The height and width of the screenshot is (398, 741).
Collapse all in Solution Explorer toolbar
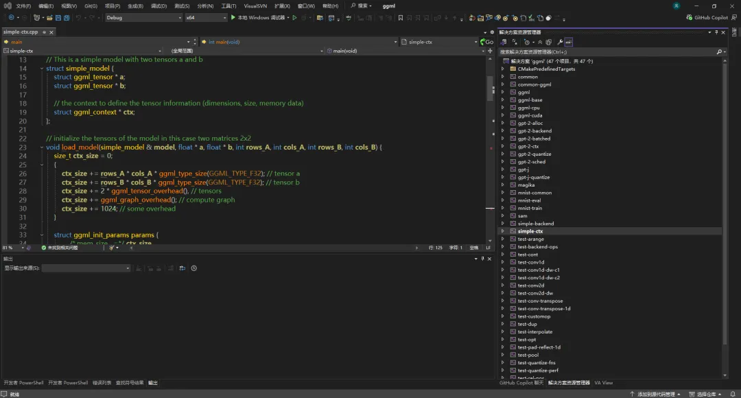pos(539,42)
